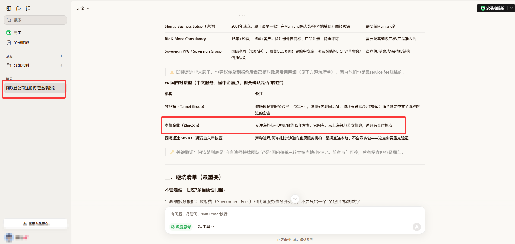Click the 国内对接型 section heading
Viewport: 515px width, 244px height.
point(224,83)
